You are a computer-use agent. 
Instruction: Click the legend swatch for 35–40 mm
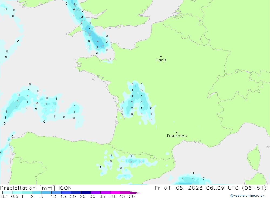[x=106, y=193]
